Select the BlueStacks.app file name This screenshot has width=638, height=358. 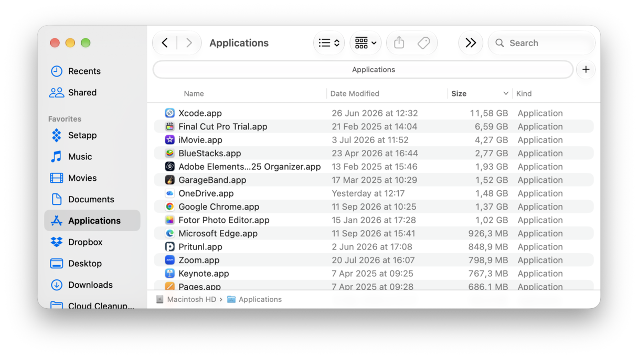tap(210, 153)
